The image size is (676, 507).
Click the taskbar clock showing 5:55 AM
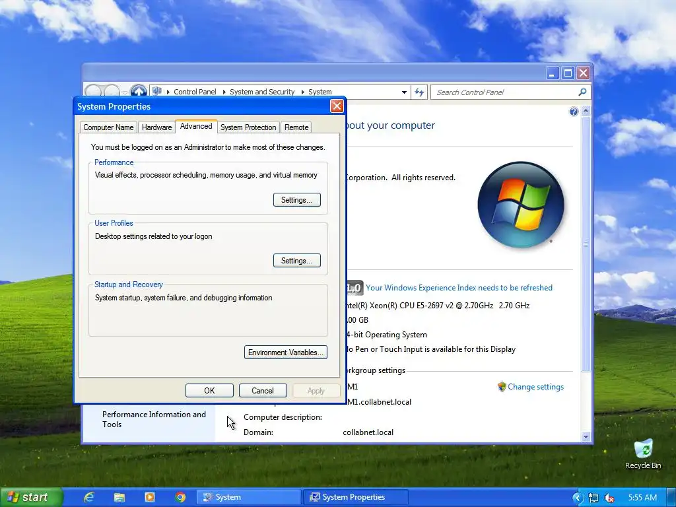pyautogui.click(x=642, y=498)
